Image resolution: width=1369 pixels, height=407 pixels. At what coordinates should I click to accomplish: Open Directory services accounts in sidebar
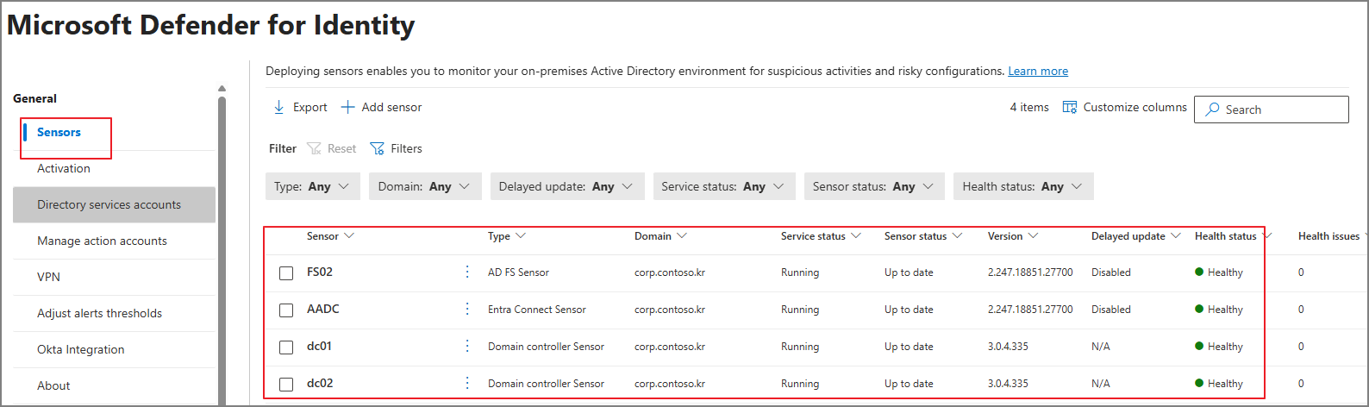point(114,204)
